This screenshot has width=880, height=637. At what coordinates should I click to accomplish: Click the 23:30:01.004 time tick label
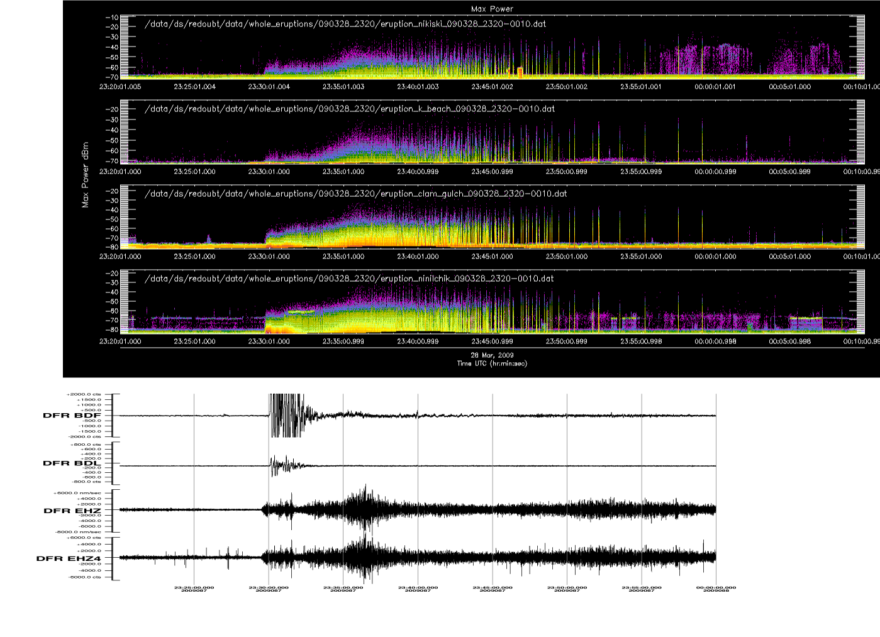pyautogui.click(x=269, y=87)
